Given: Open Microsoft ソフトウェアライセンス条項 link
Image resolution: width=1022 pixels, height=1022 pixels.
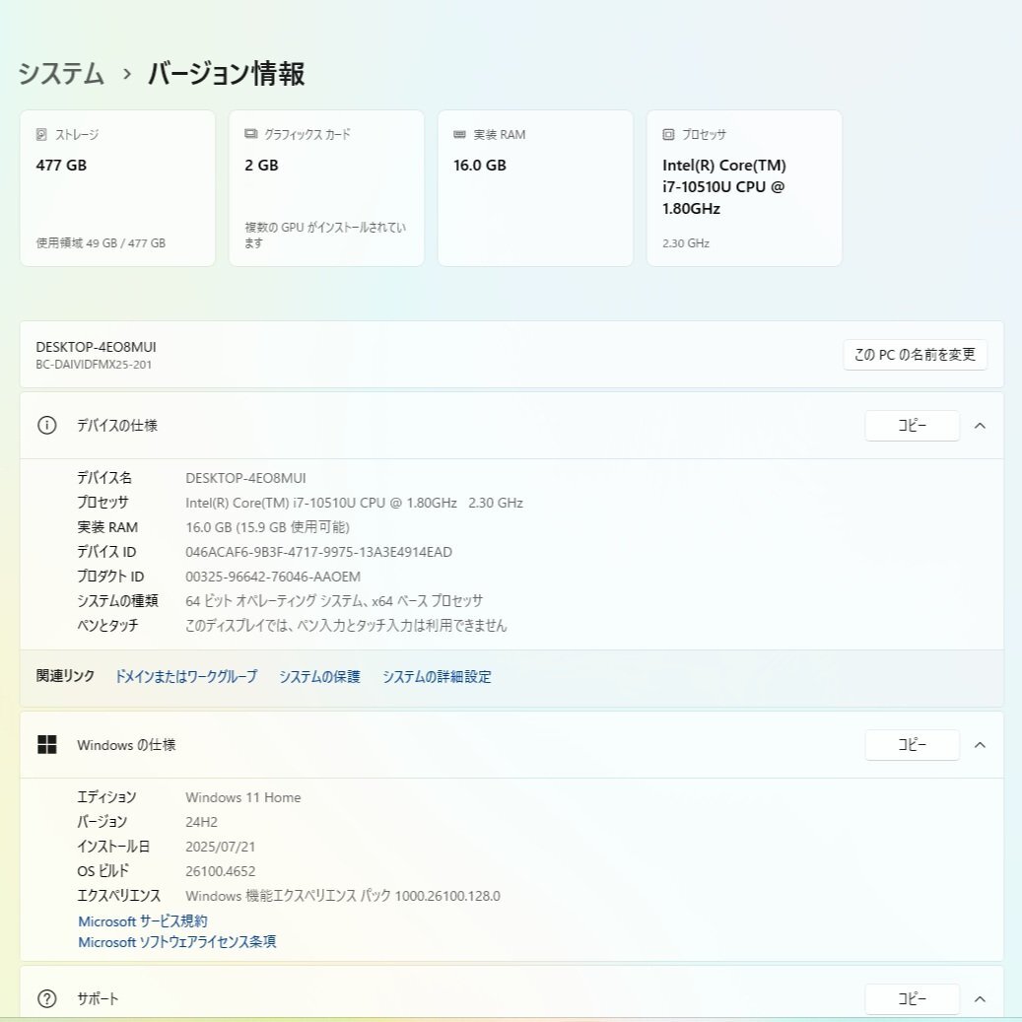Looking at the screenshot, I should coord(177,942).
